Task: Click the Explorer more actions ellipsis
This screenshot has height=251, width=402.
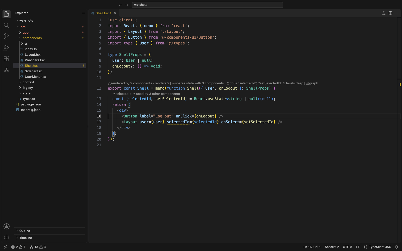Action: pyautogui.click(x=83, y=13)
